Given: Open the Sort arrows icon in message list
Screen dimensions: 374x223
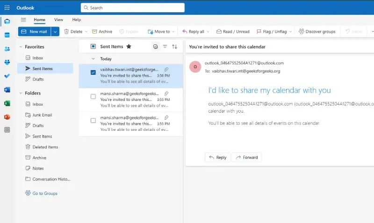Looking at the screenshot, I should tap(174, 46).
